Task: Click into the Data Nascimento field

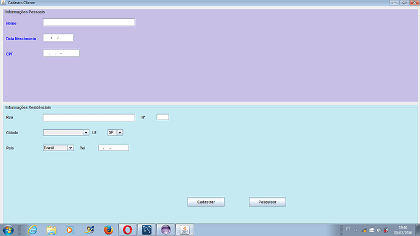Action: [x=58, y=38]
